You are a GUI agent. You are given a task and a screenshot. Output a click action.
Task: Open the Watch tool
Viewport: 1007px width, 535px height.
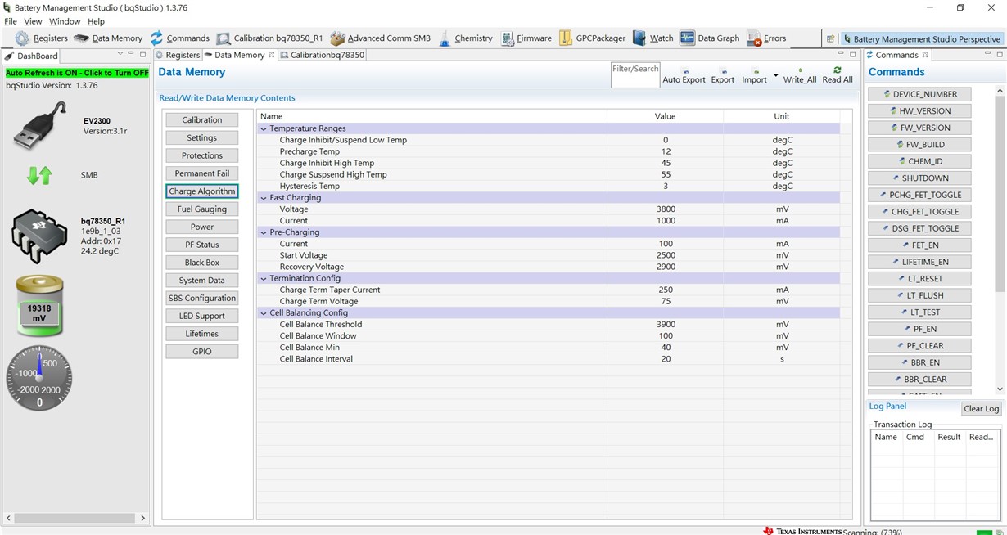[x=653, y=38]
